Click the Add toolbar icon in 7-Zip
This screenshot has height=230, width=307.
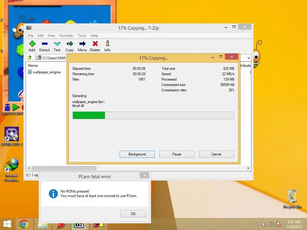point(32,46)
